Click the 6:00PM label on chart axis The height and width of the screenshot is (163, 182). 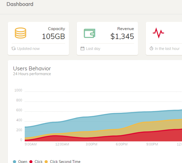coord(122,144)
